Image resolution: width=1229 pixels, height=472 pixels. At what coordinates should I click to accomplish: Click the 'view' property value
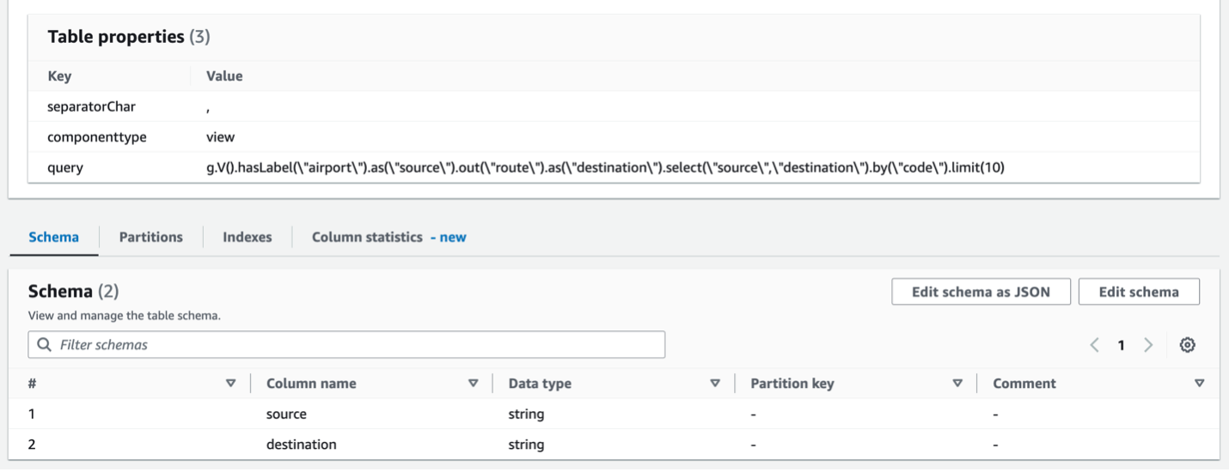[220, 137]
